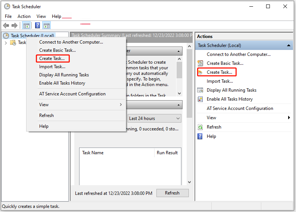Toggle the Show/Hide Action Pane toolbar icon
The height and width of the screenshot is (212, 296).
[x=47, y=25]
